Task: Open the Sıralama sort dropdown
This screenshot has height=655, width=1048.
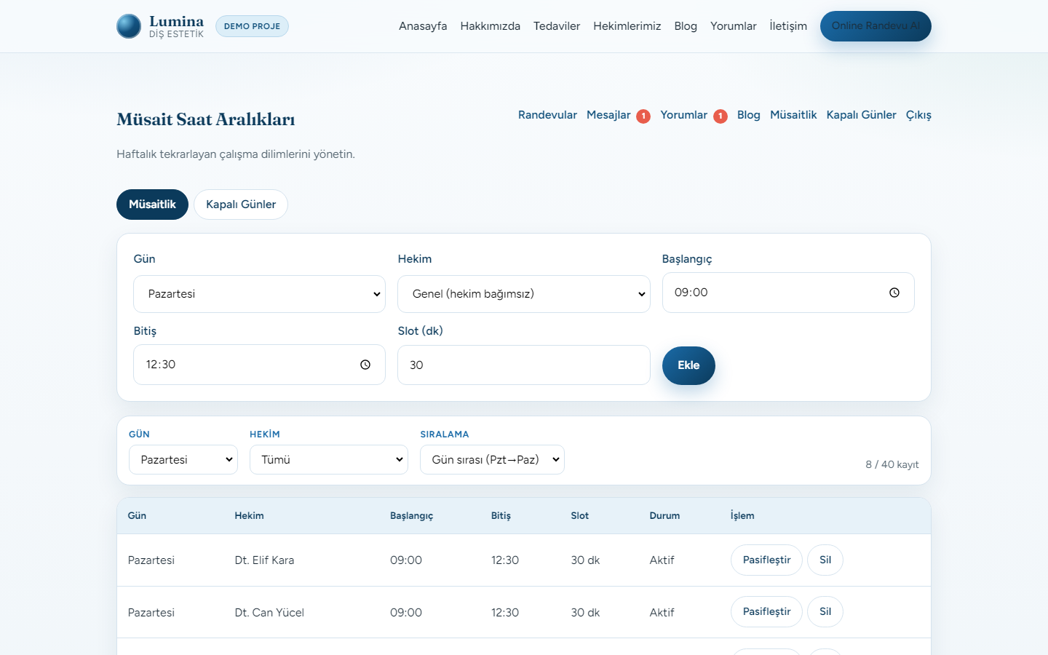Action: click(492, 460)
